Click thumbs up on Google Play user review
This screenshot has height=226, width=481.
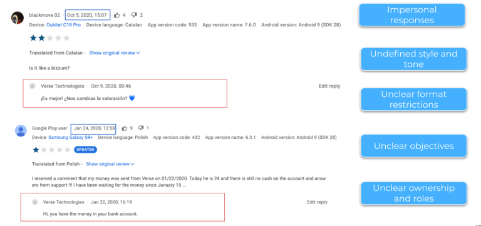click(x=125, y=128)
